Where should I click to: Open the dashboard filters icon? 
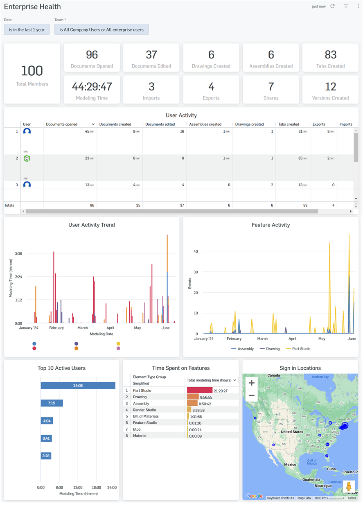point(346,6)
